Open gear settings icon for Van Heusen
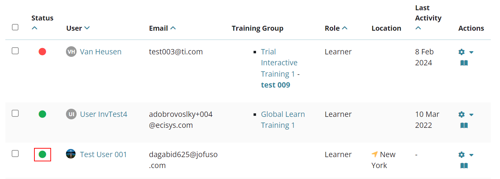The image size is (500, 179). tap(461, 52)
